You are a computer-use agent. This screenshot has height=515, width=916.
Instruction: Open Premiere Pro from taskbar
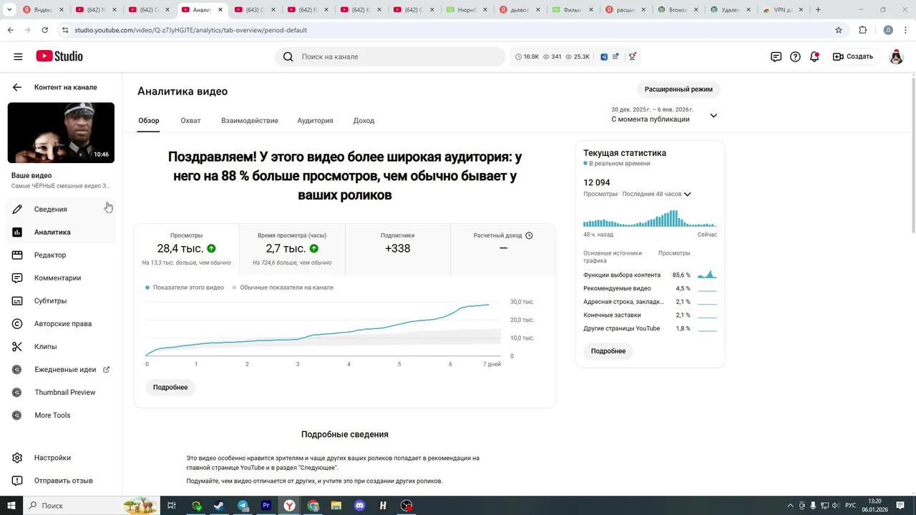click(266, 506)
